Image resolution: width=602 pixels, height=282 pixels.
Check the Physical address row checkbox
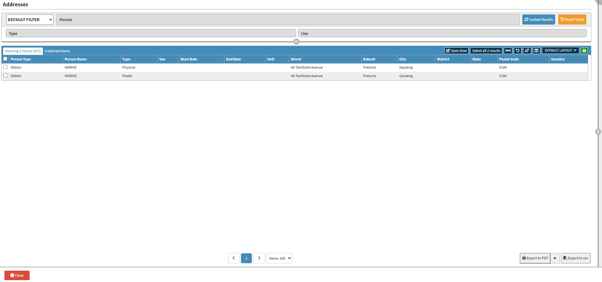pos(5,67)
